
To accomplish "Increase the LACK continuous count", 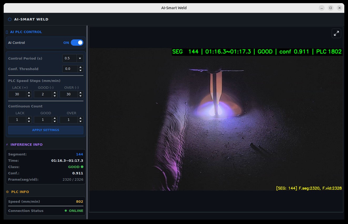I will 29,118.
